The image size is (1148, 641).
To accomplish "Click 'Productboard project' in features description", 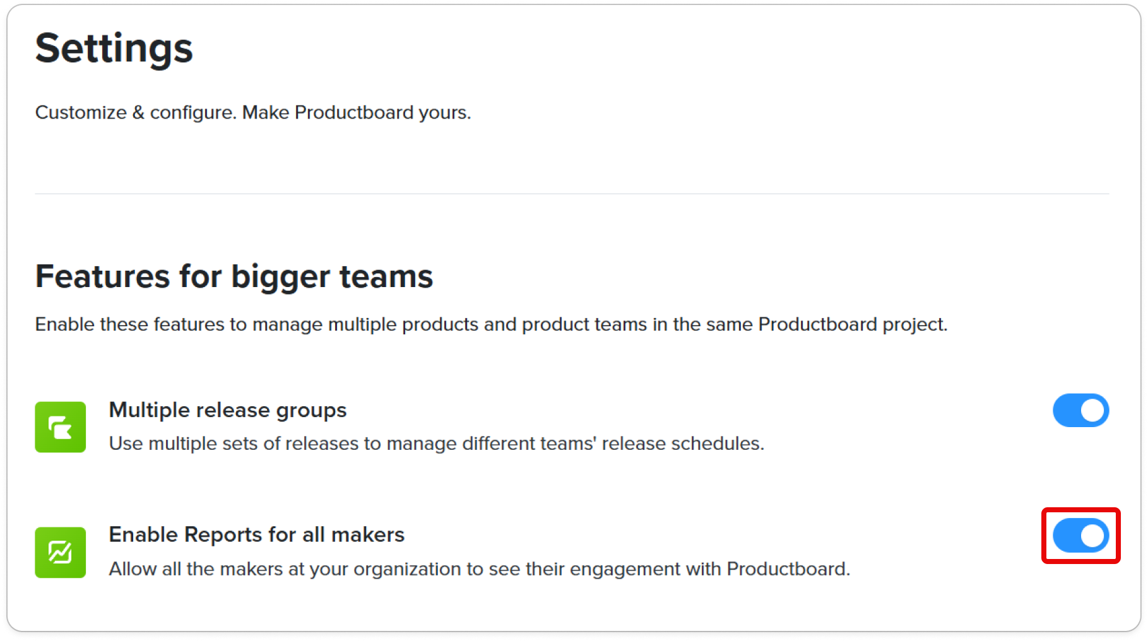I will coord(851,324).
